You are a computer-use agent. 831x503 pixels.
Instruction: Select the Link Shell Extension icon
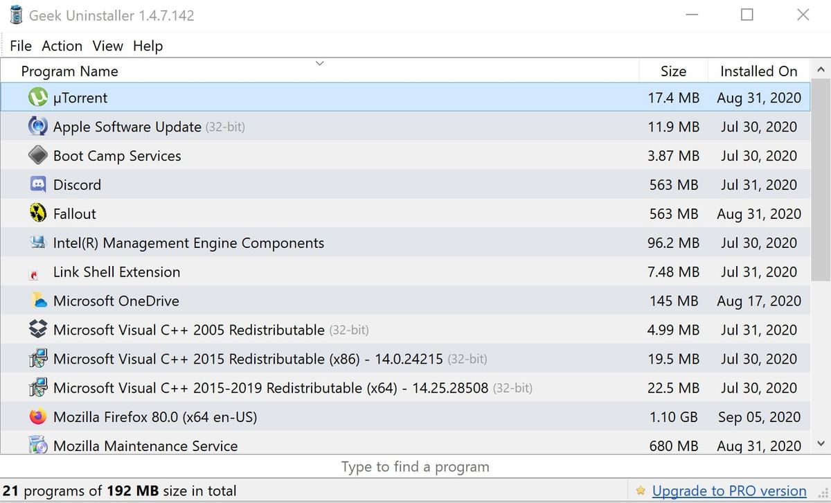click(35, 274)
